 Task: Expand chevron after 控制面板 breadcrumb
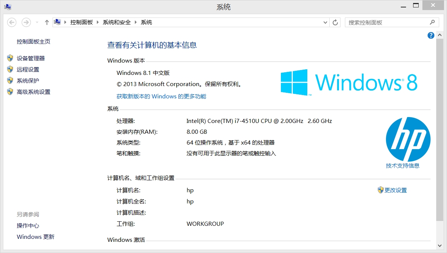pos(98,22)
